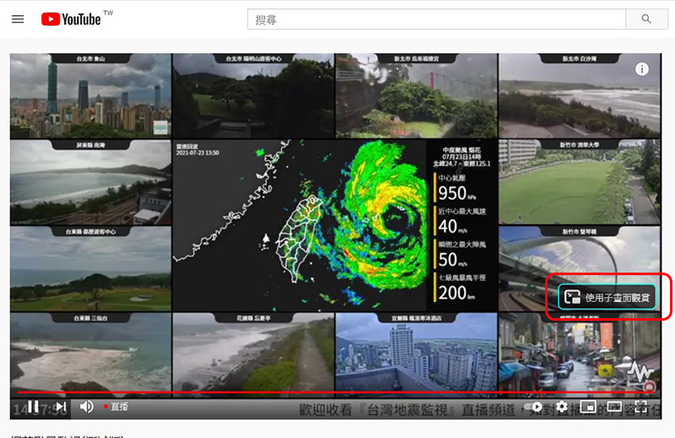Enable miniplayer mode
This screenshot has width=675, height=438.
tap(588, 407)
